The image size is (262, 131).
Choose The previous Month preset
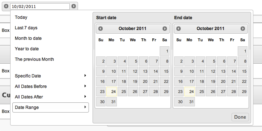(x=34, y=59)
